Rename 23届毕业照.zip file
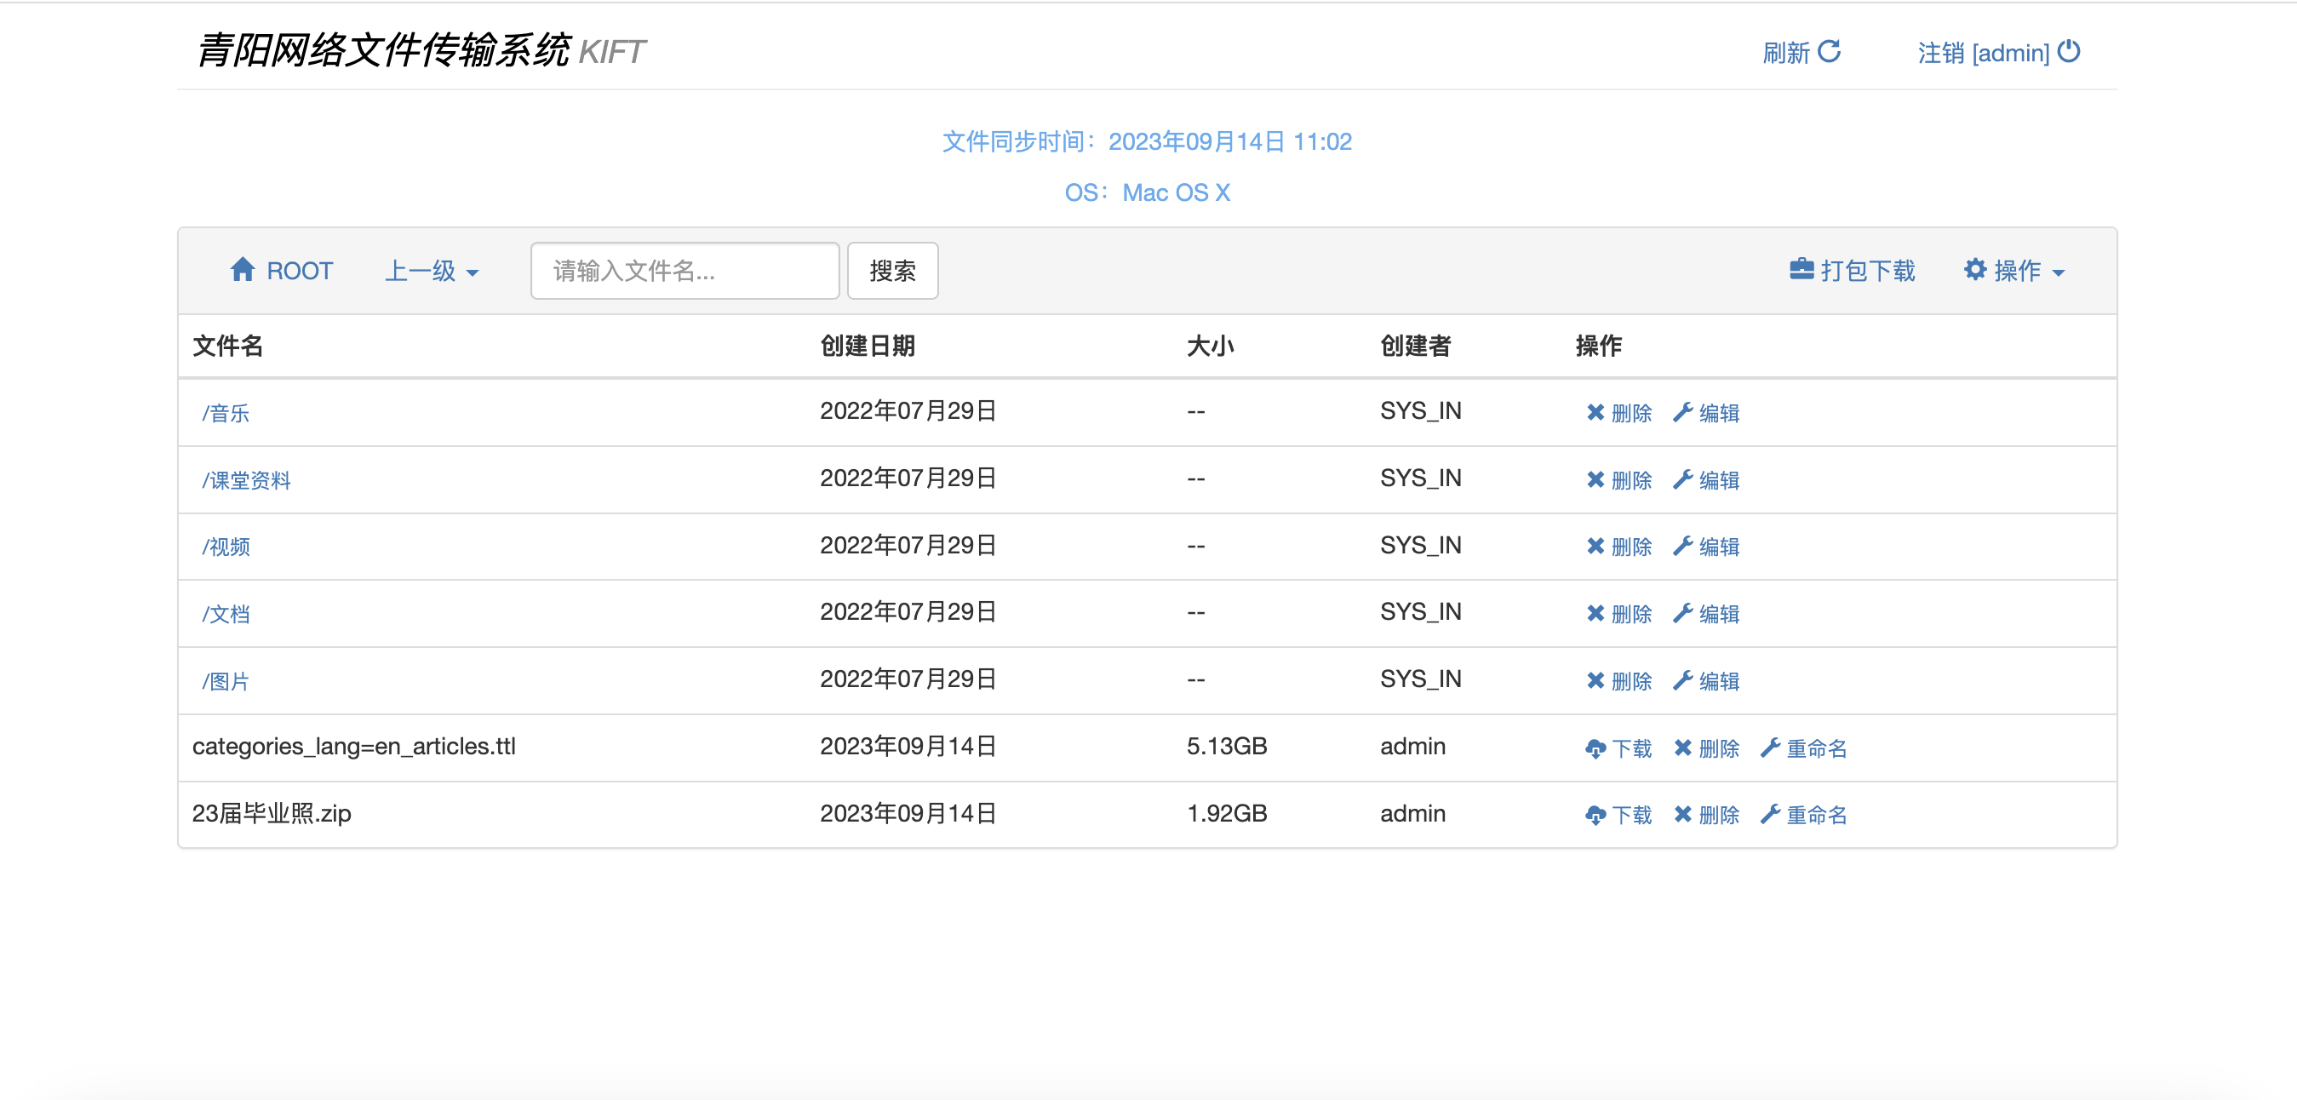This screenshot has width=2297, height=1100. (x=1803, y=815)
